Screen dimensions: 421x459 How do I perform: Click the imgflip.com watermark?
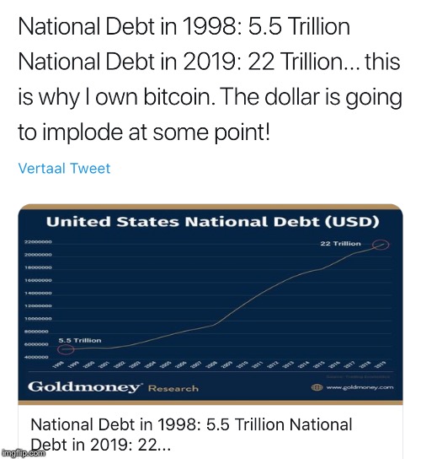pos(23,453)
